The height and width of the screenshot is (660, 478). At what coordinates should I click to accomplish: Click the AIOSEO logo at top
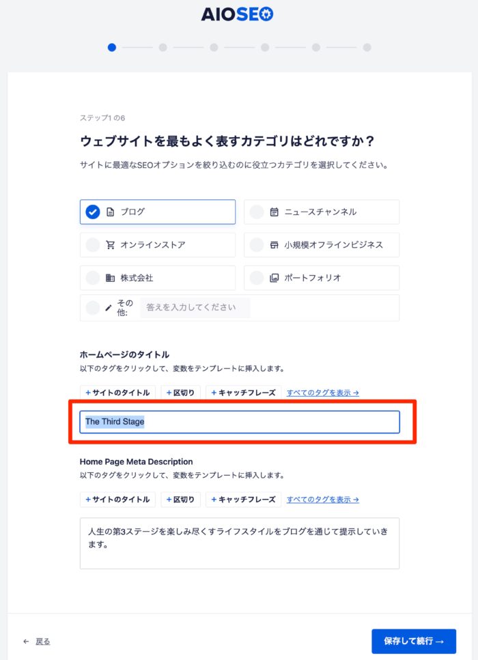click(x=237, y=14)
